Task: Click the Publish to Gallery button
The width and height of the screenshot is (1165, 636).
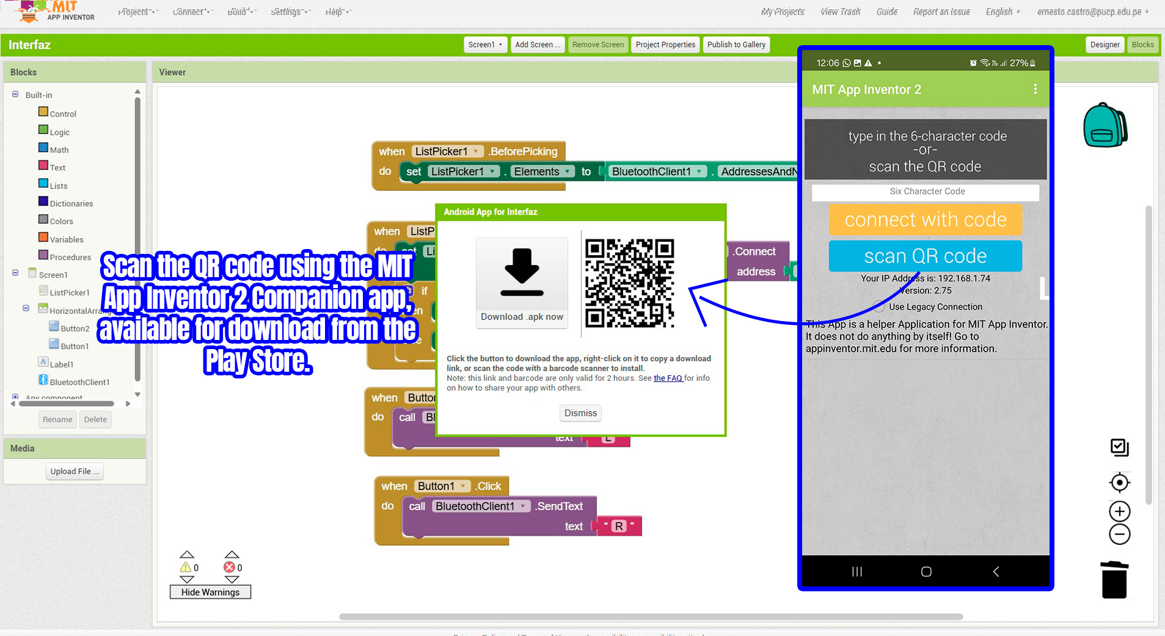Action: tap(736, 45)
